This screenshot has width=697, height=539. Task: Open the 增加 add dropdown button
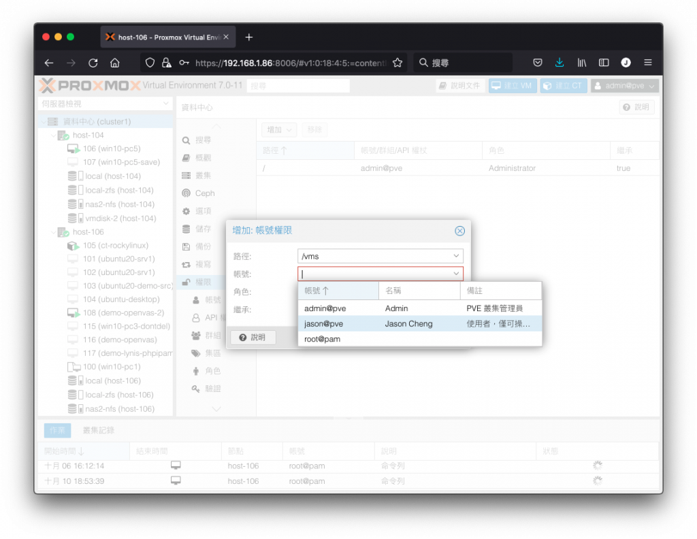point(278,130)
